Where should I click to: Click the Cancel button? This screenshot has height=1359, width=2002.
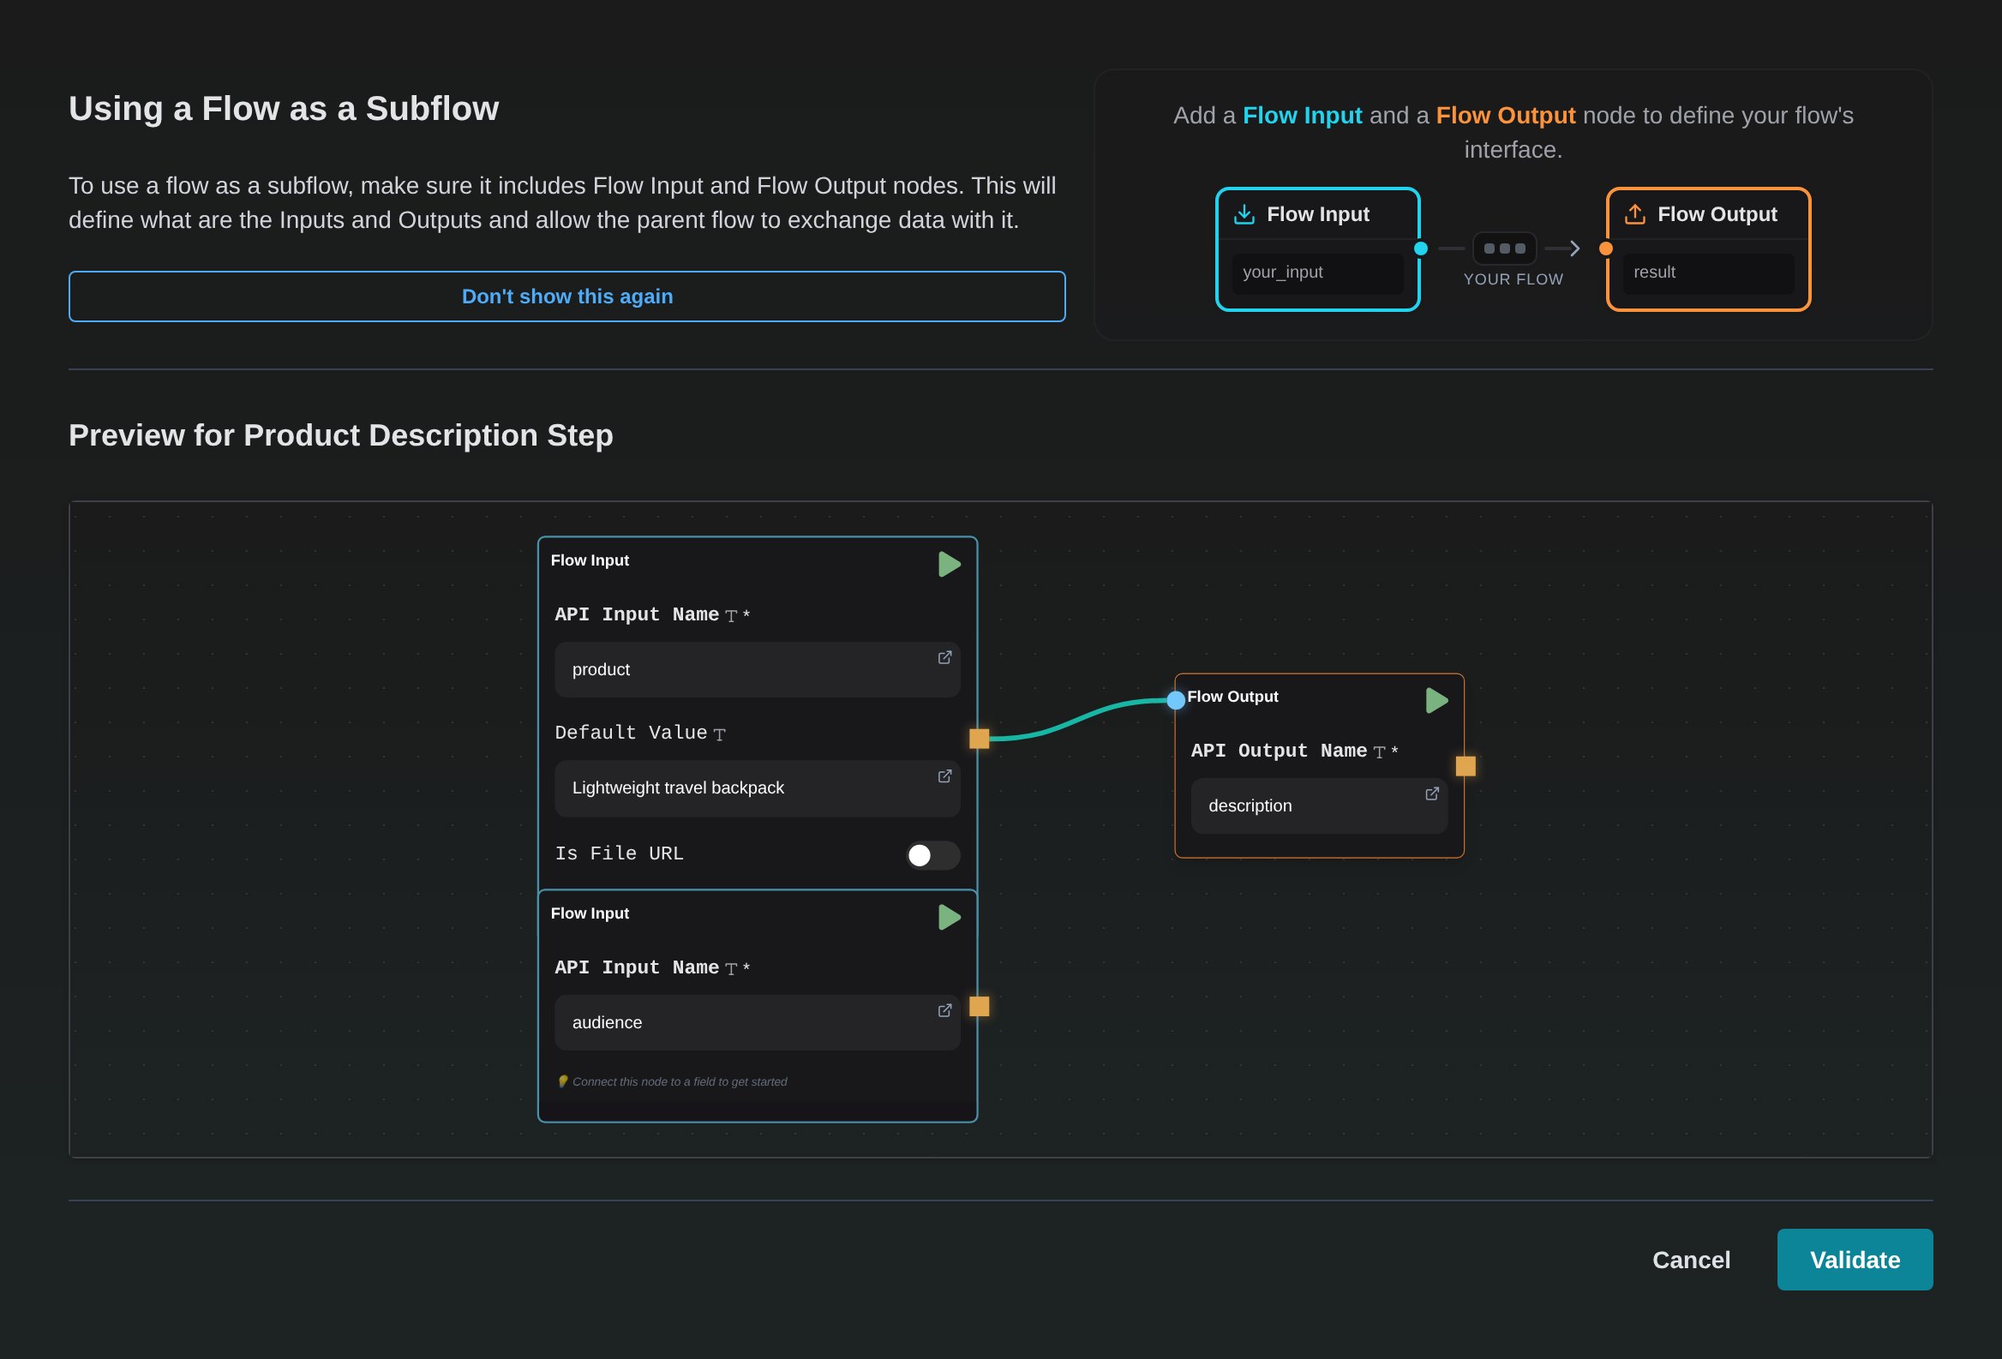point(1692,1260)
